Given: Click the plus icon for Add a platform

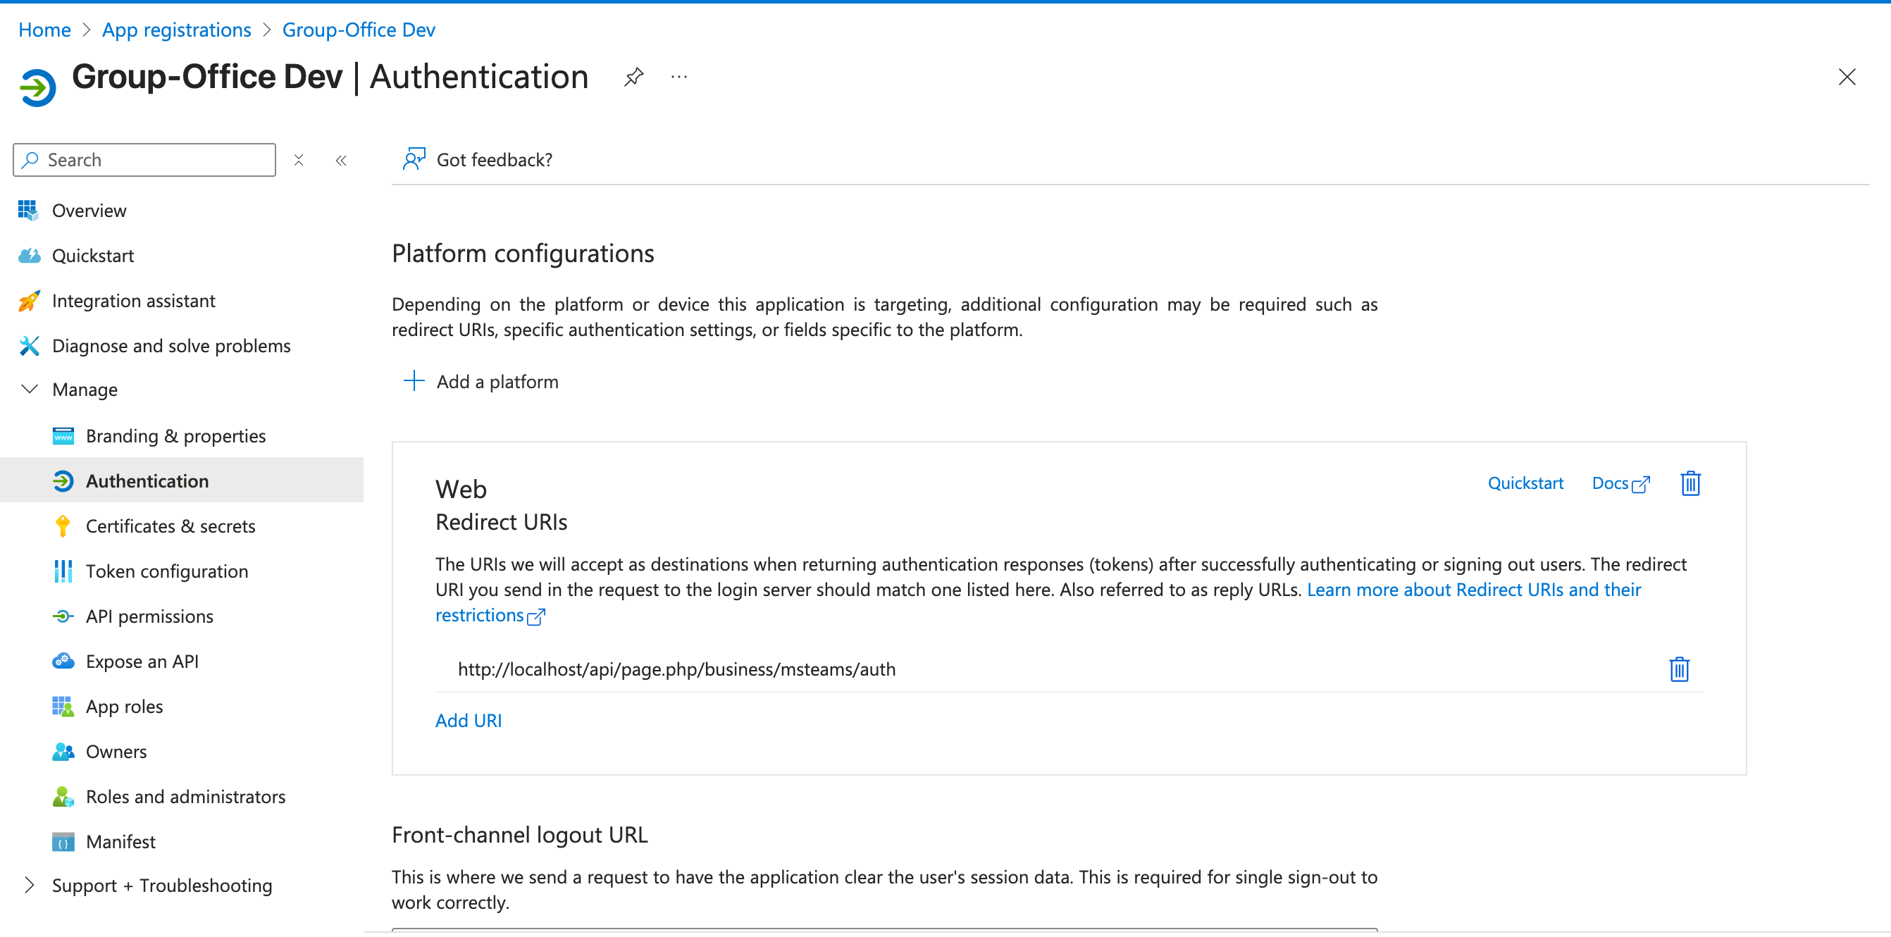Looking at the screenshot, I should (x=414, y=381).
